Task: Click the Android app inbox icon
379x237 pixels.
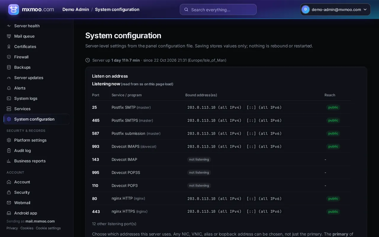Action: [9, 213]
